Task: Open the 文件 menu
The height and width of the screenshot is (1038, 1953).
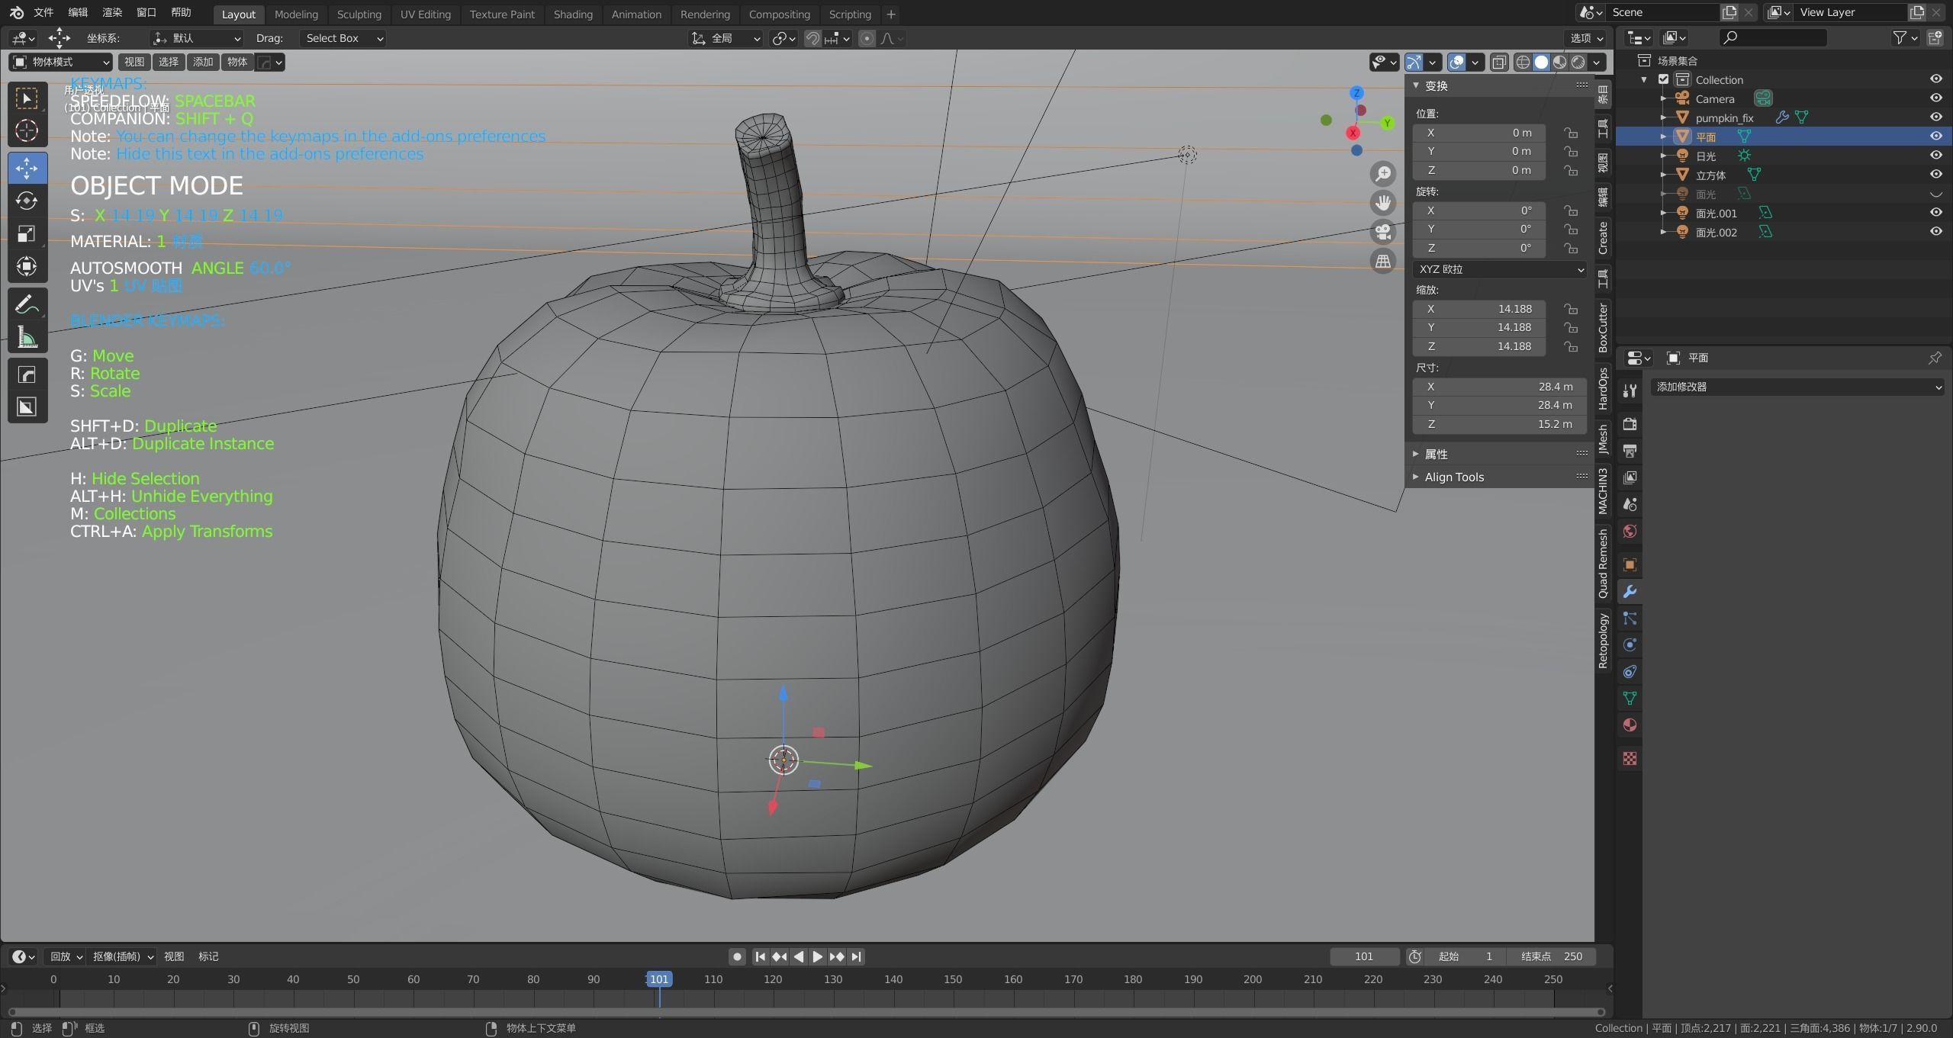Action: click(43, 12)
